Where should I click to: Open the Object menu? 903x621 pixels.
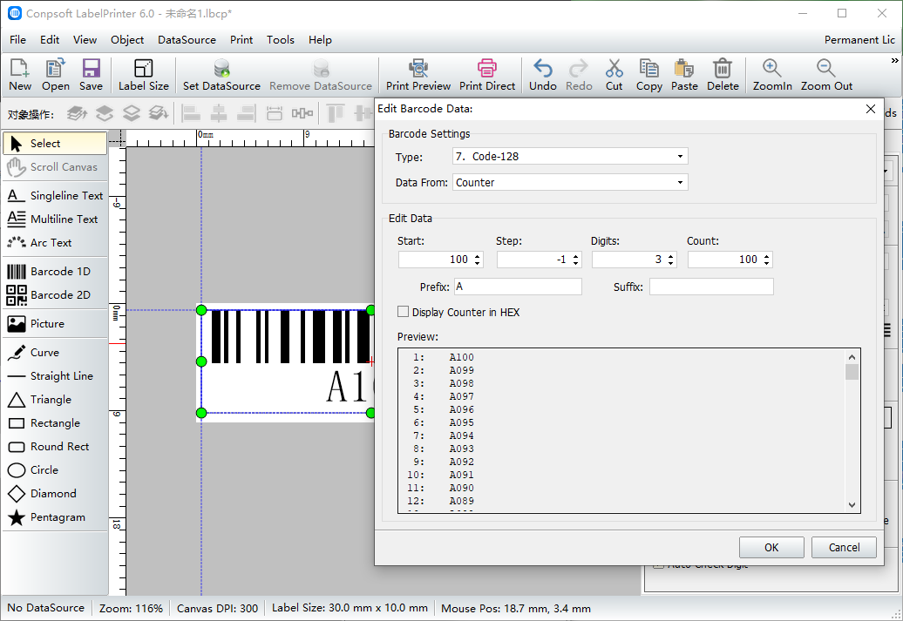coord(127,40)
